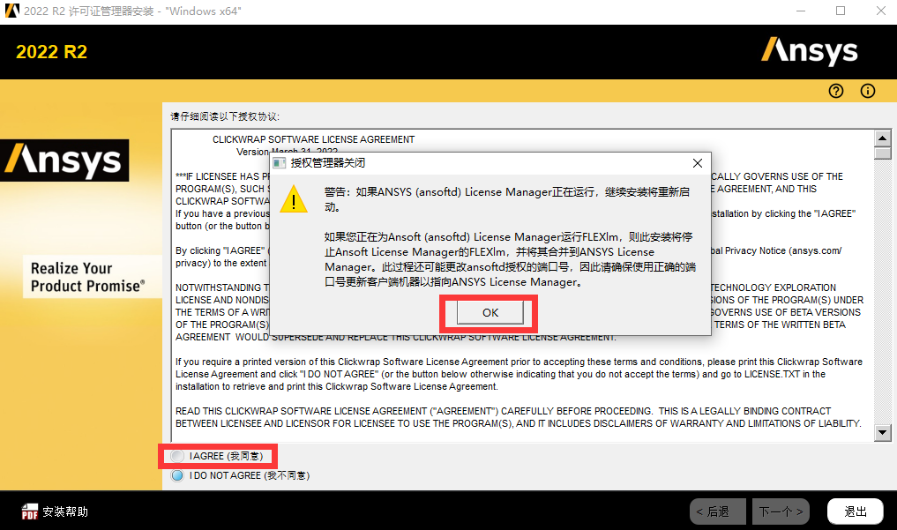This screenshot has height=530, width=897.
Task: Click the 下一个 next button
Action: click(x=781, y=511)
